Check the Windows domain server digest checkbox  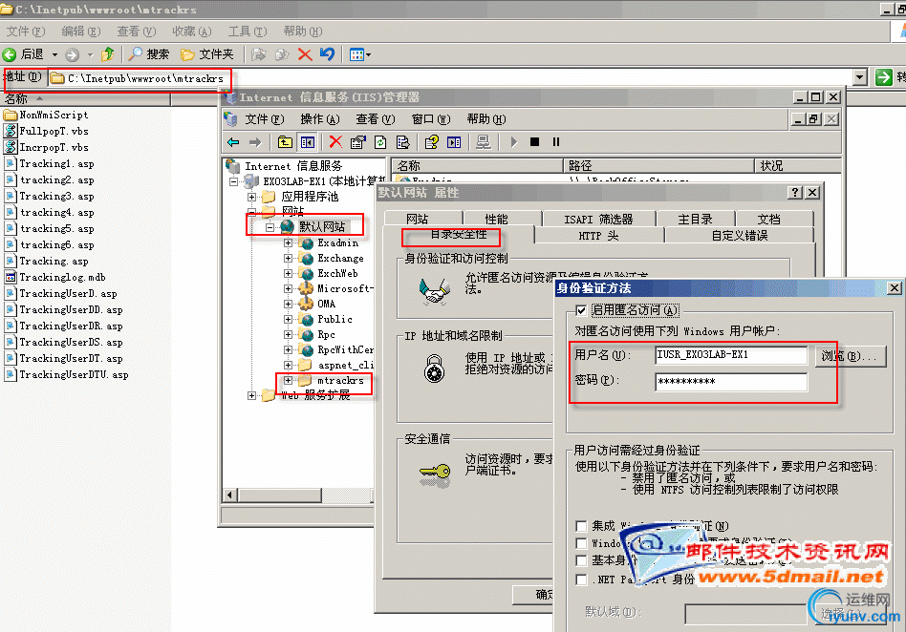click(581, 543)
